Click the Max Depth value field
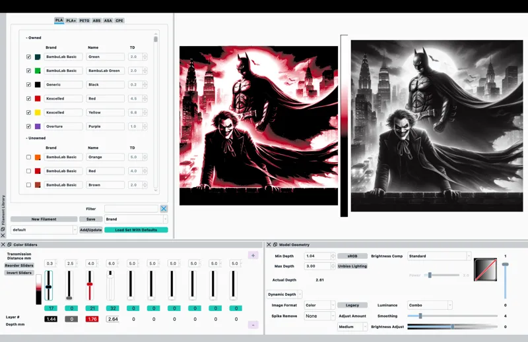 (x=318, y=266)
